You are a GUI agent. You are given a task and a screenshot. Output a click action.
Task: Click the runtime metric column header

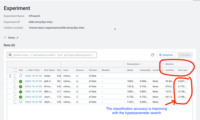(170, 70)
